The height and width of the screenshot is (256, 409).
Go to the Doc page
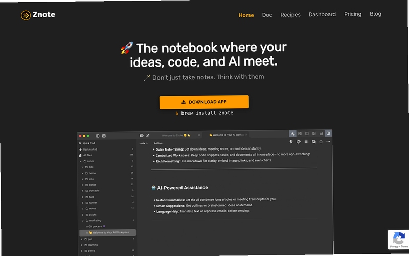[x=267, y=15]
